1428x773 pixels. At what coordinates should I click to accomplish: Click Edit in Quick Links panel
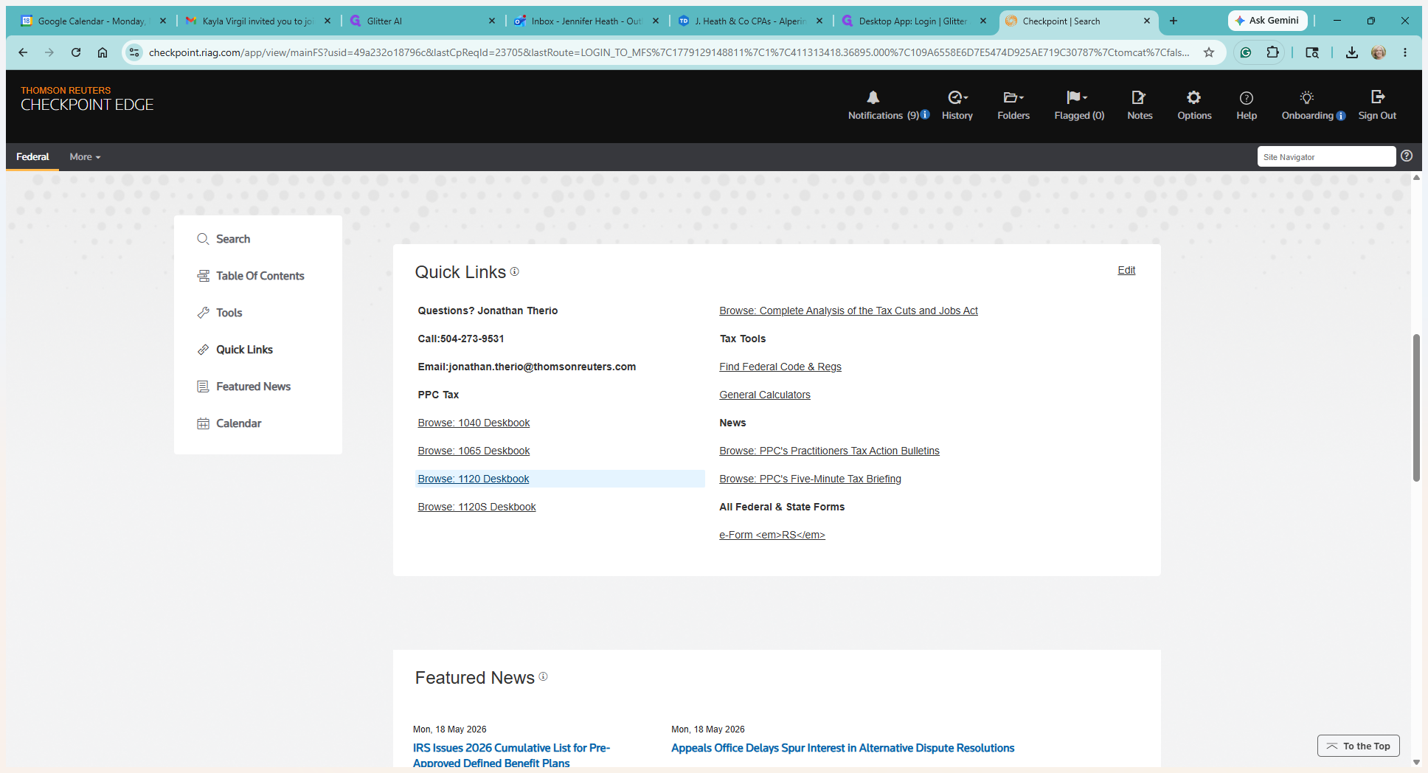1126,270
